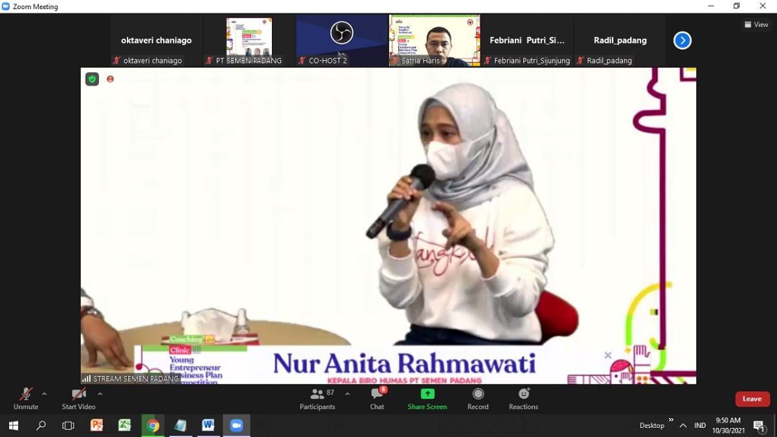
Task: Expand video options arrow beside Start Video
Action: pos(100,394)
